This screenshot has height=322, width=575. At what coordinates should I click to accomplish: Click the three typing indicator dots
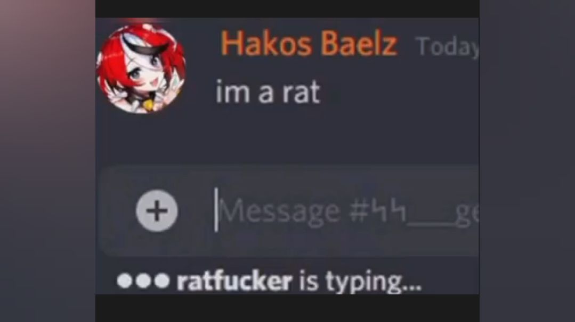click(143, 281)
